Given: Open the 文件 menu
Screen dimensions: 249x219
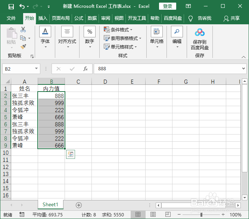Looking at the screenshot, I should (x=11, y=18).
